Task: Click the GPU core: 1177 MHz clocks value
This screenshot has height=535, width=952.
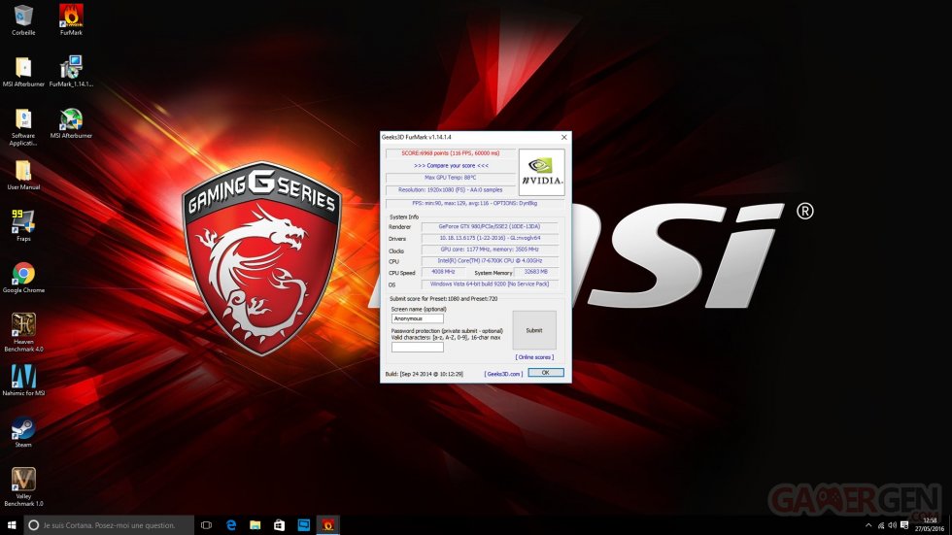Action: tap(490, 250)
